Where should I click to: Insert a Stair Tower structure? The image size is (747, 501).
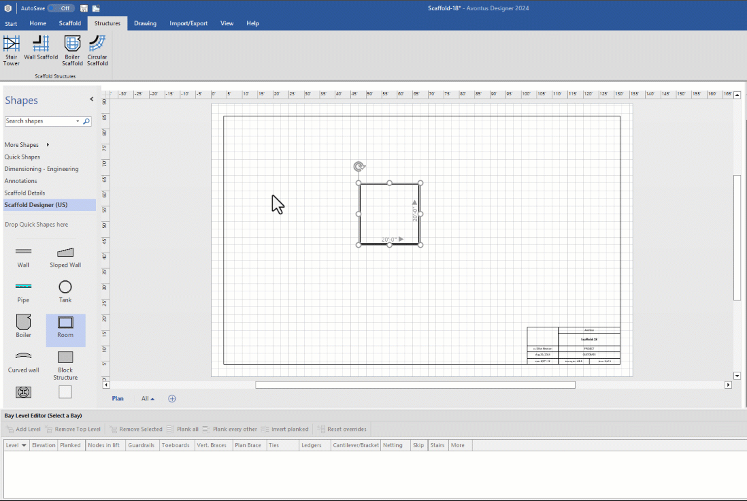(11, 51)
